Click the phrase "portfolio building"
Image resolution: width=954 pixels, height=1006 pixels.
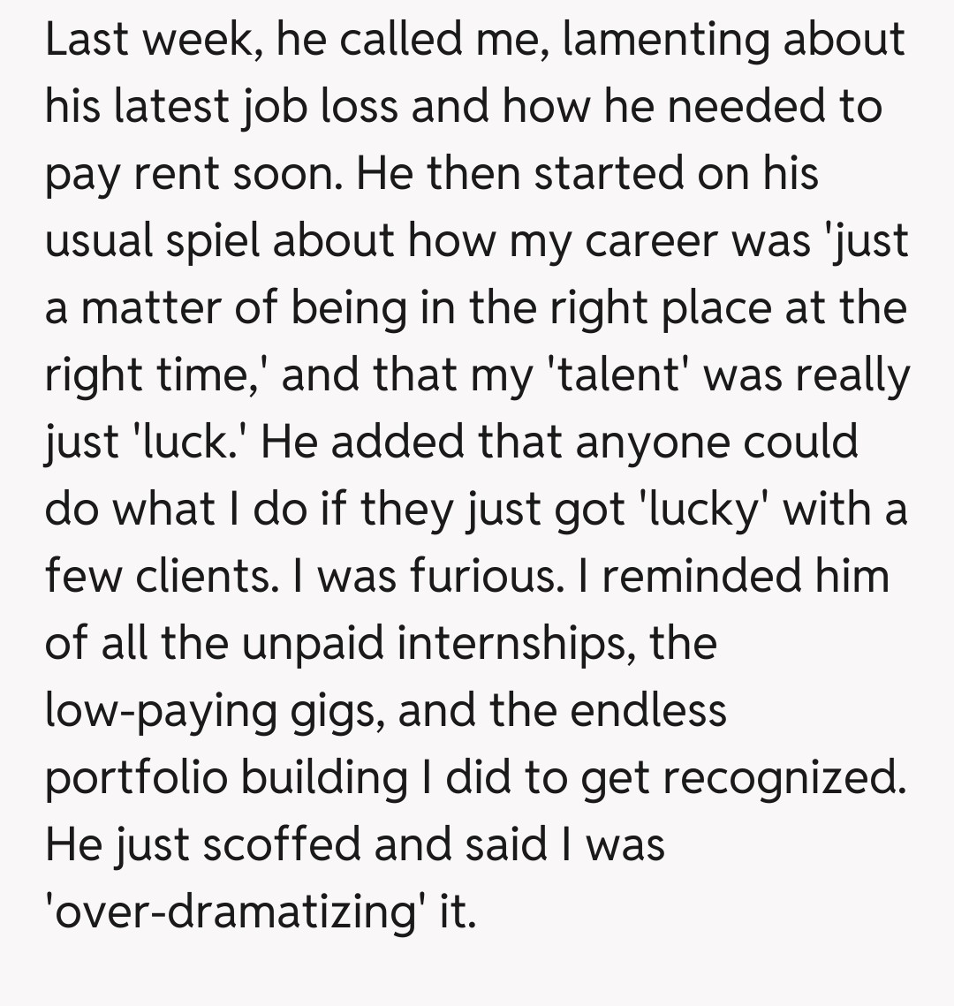225,778
